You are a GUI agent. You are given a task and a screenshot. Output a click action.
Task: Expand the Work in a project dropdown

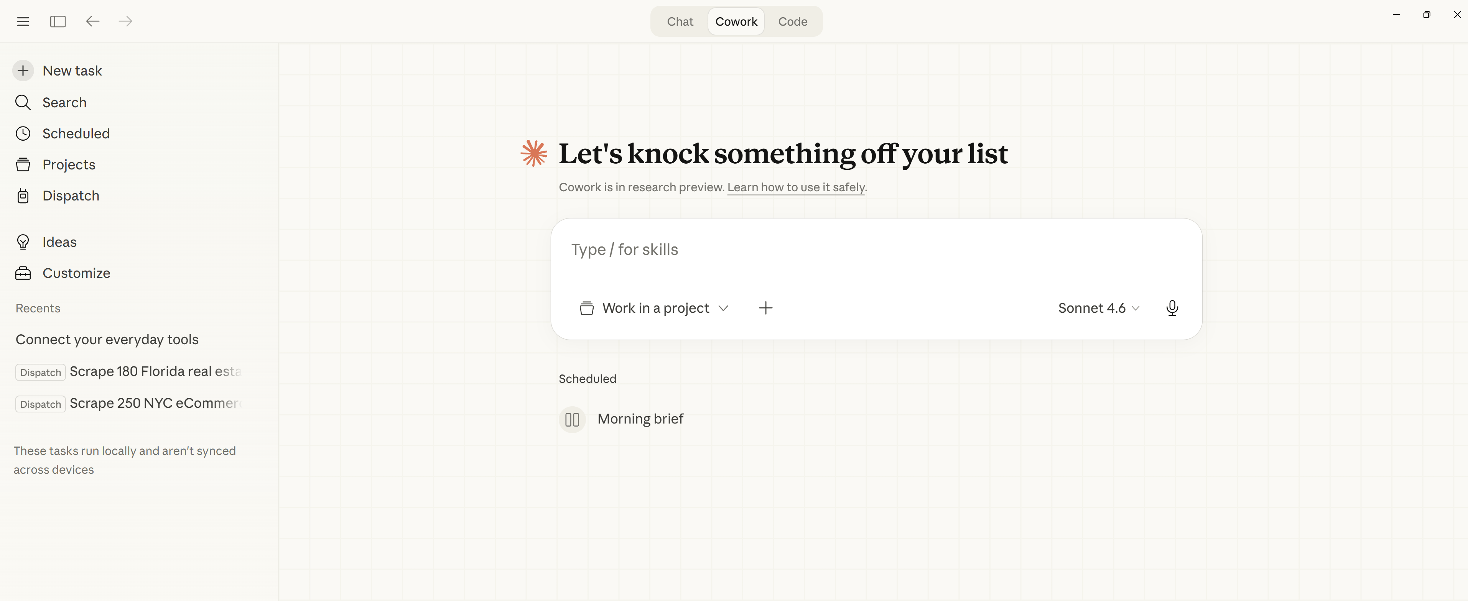click(x=654, y=308)
